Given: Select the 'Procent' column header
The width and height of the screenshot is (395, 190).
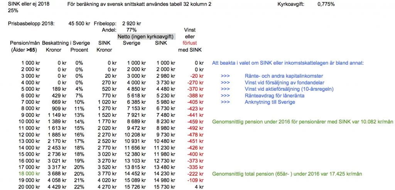Looking at the screenshot, I should pyautogui.click(x=79, y=50).
